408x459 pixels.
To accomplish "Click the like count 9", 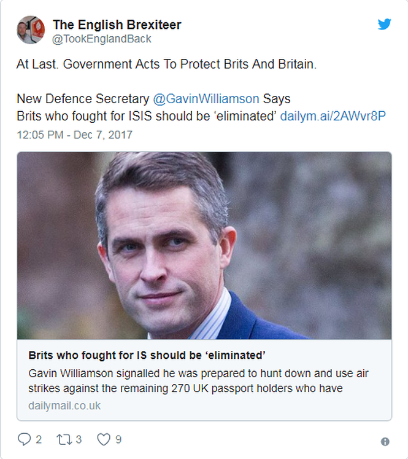I will click(x=118, y=439).
